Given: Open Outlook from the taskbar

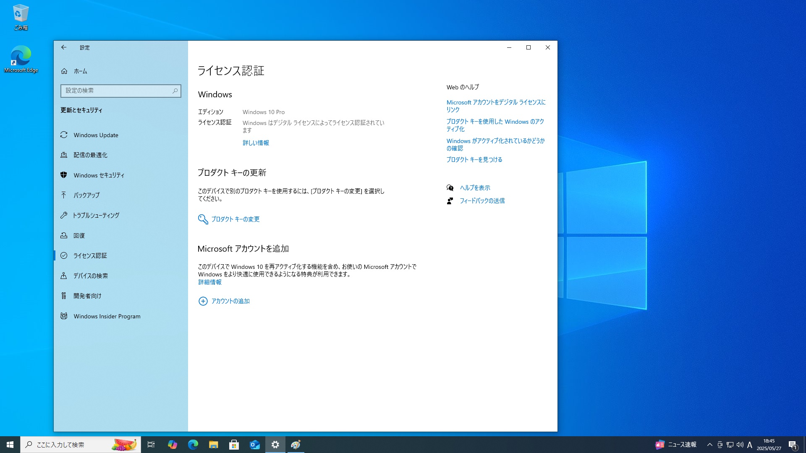Looking at the screenshot, I should pyautogui.click(x=255, y=445).
